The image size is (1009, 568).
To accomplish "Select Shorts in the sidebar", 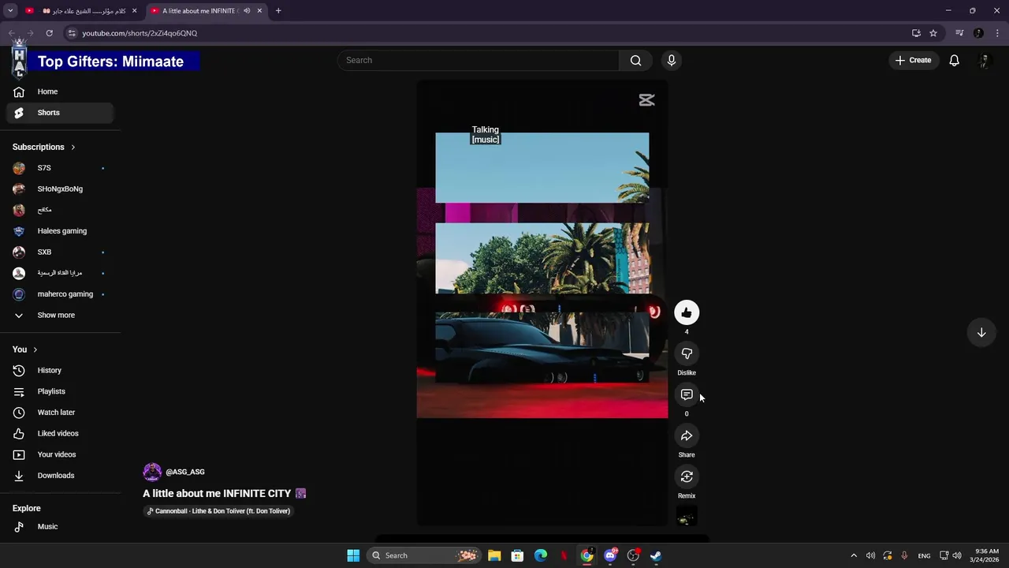I will (60, 113).
